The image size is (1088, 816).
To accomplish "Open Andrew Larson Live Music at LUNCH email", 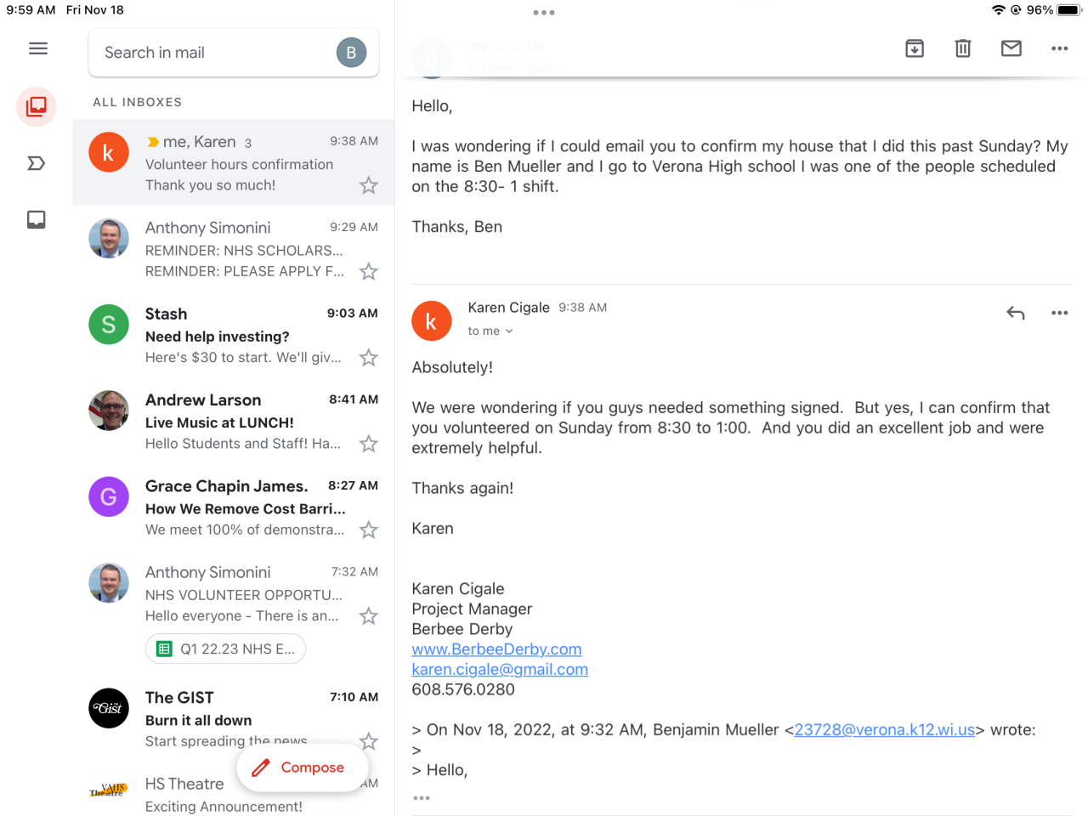I will click(x=233, y=421).
